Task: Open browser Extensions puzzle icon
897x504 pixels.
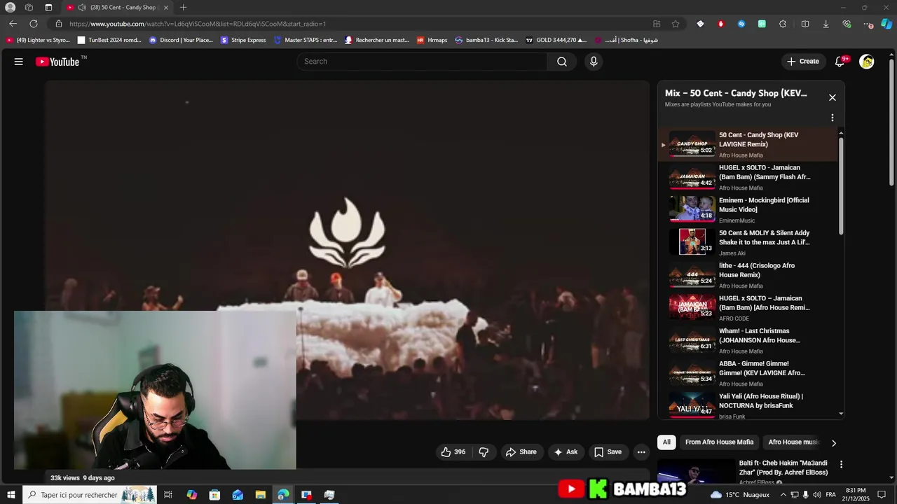Action: tap(783, 24)
